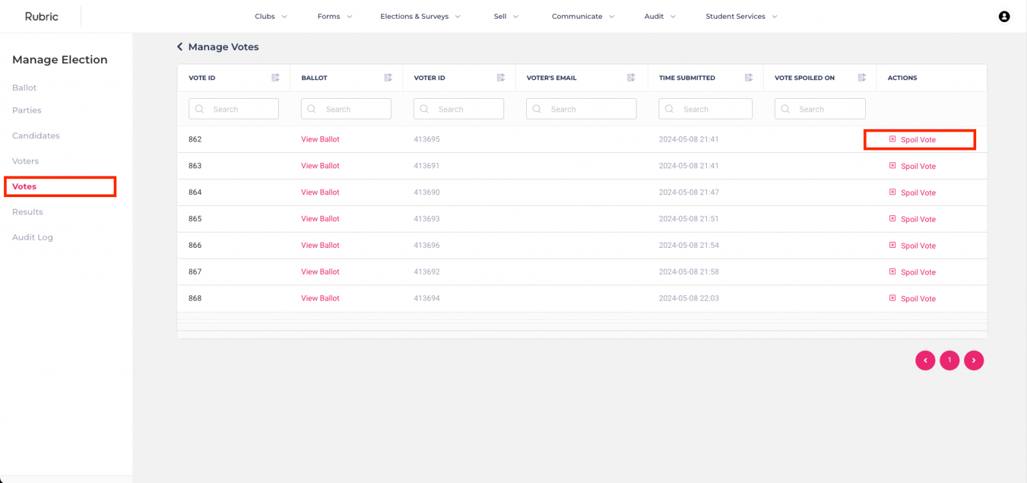Select page 1 in pagination
Viewport: 1027px width, 483px height.
(949, 360)
